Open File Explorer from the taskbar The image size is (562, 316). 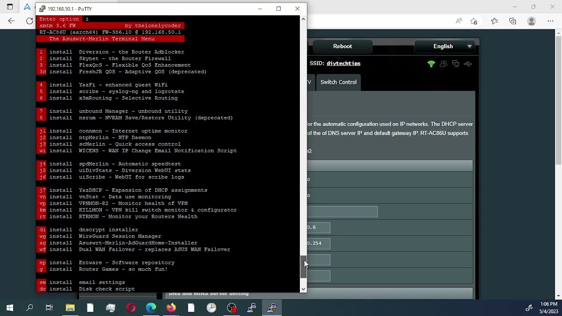70,308
